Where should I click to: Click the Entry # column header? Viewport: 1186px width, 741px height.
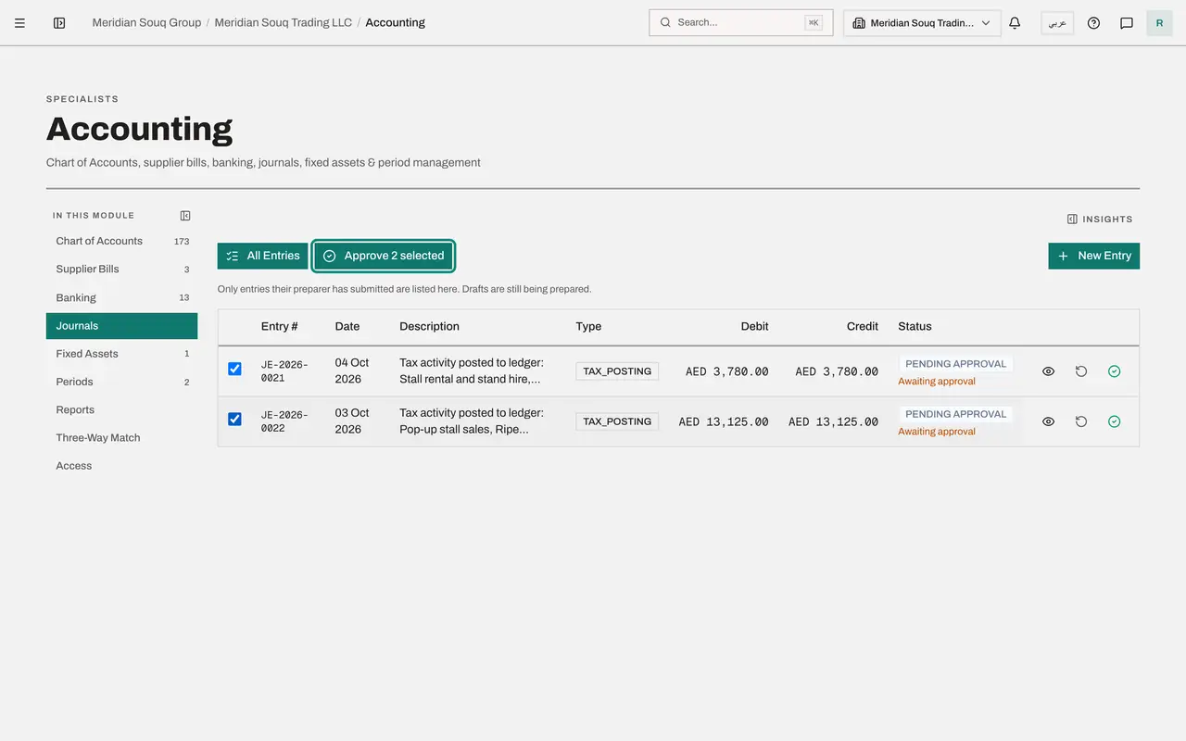(x=280, y=326)
